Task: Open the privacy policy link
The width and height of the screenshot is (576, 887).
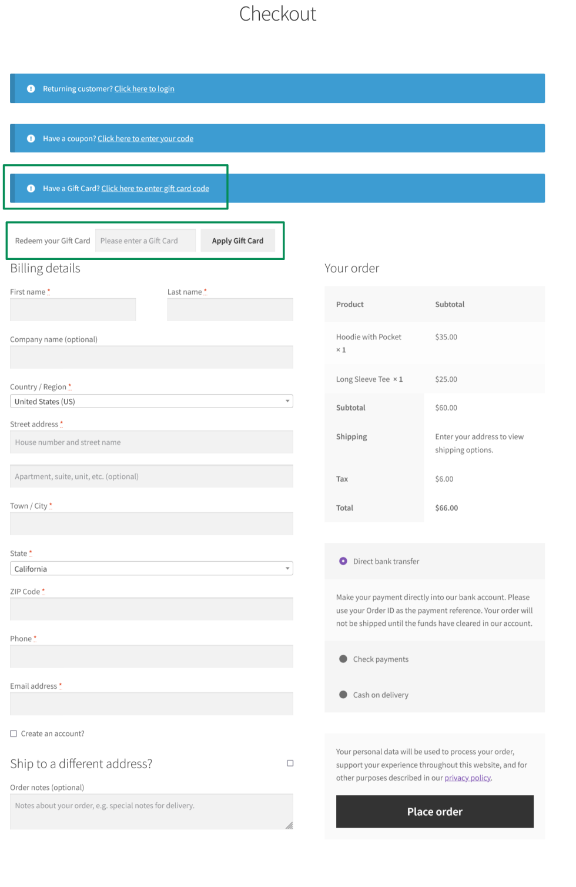Action: pyautogui.click(x=467, y=778)
